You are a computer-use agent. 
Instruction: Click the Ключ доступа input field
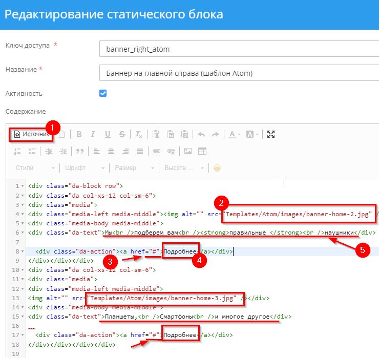[x=239, y=49]
